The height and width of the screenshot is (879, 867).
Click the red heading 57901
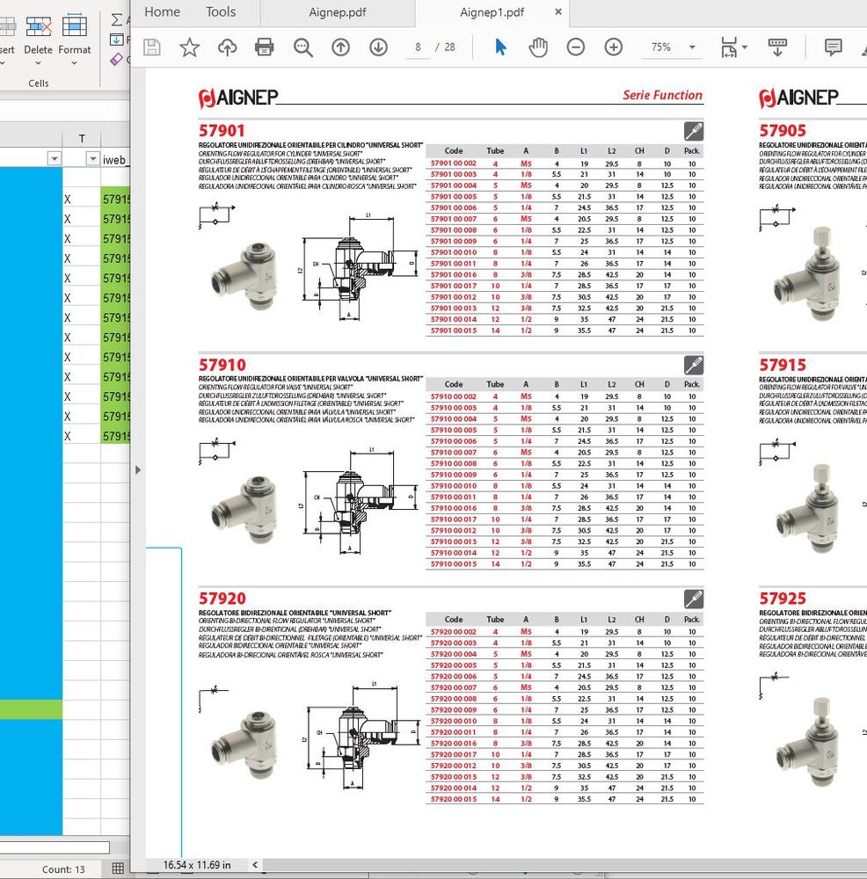(222, 131)
